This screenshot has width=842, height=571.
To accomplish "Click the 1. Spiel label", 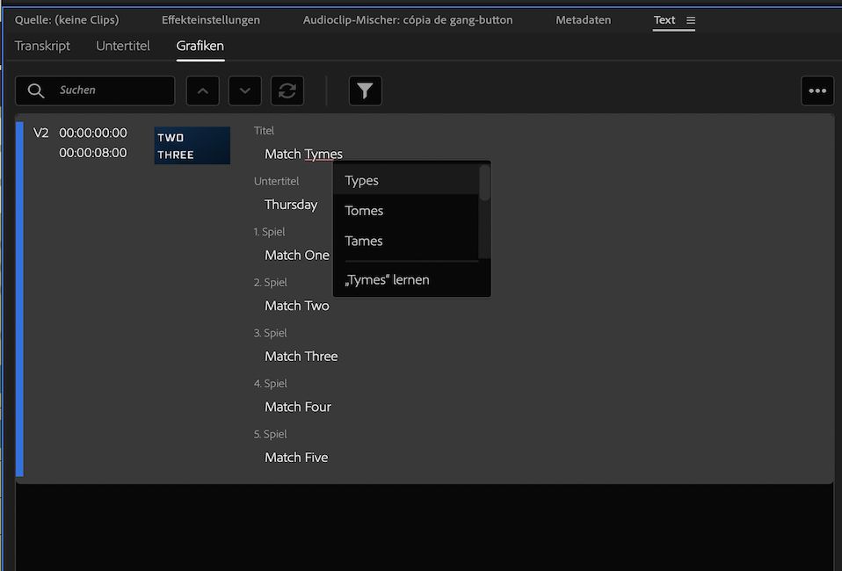I will (269, 231).
